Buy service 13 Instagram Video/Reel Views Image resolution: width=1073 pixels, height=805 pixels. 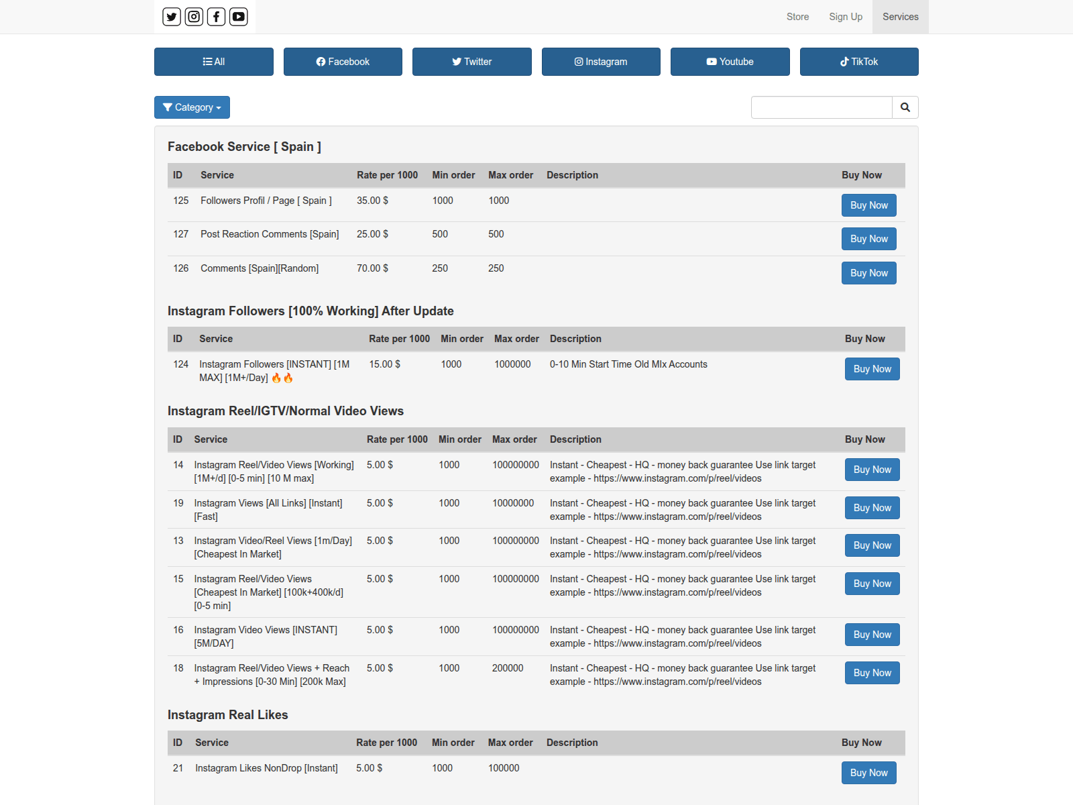[x=872, y=545]
